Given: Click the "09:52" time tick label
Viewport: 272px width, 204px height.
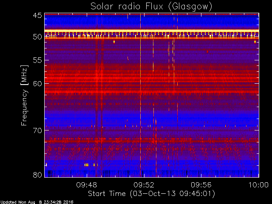Looking at the screenshot, I should click(144, 185).
